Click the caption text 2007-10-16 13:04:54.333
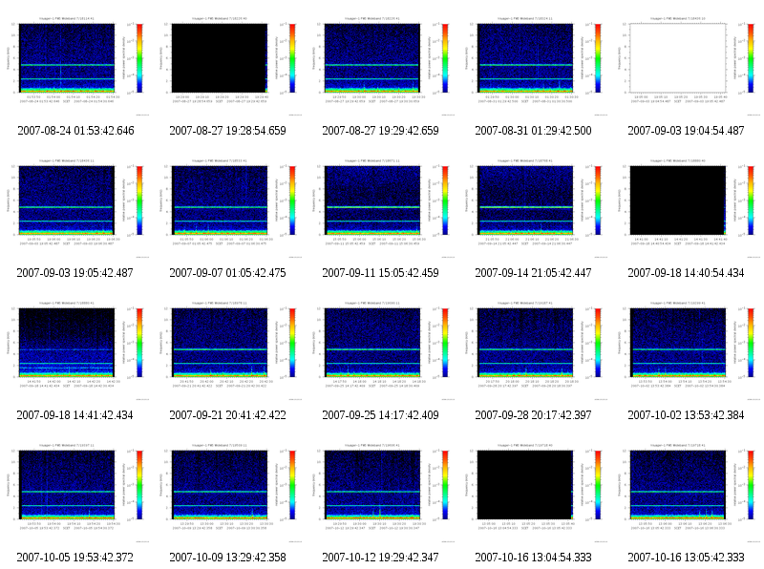 533,558
